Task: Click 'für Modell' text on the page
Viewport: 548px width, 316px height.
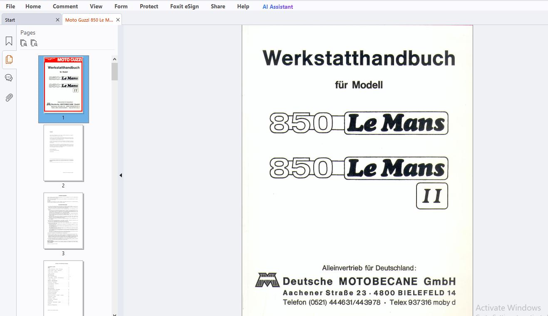Action: (x=359, y=85)
